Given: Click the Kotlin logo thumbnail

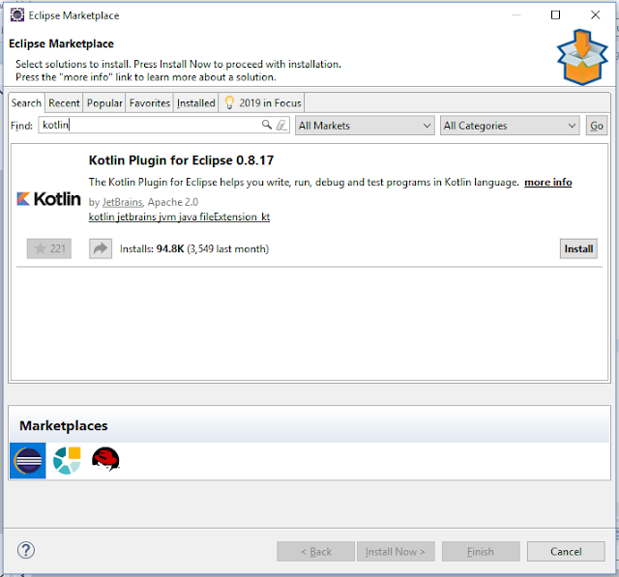Looking at the screenshot, I should click(48, 199).
